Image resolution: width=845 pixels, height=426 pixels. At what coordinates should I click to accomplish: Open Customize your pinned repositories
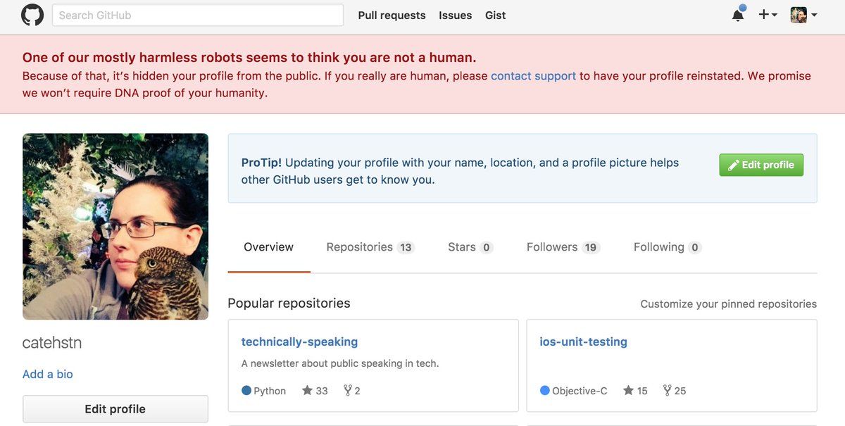tap(728, 304)
